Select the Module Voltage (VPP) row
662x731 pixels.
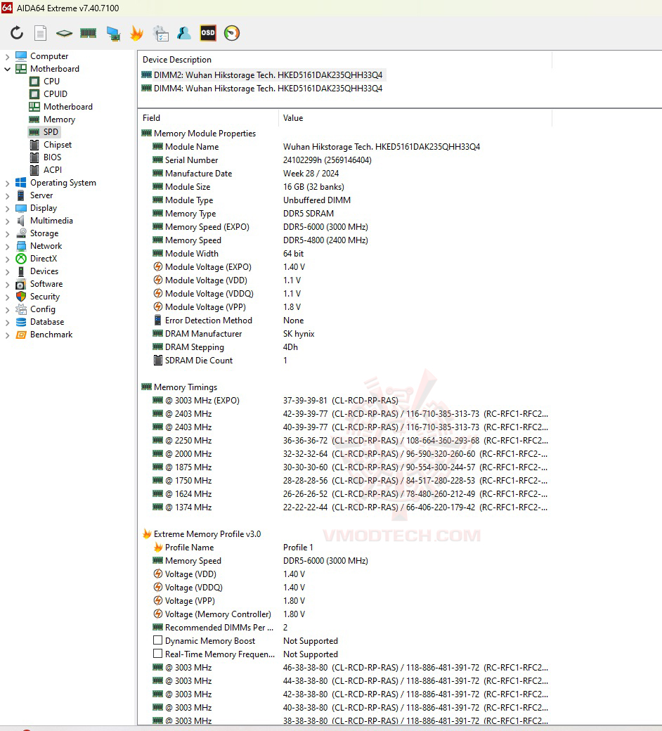(x=226, y=306)
